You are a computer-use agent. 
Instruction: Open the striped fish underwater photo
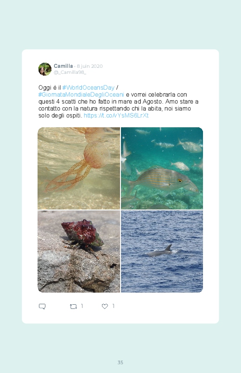pos(162,168)
